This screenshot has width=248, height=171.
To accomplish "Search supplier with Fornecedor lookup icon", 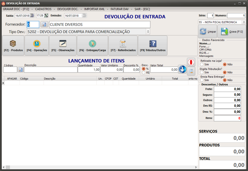I will click(x=44, y=24).
